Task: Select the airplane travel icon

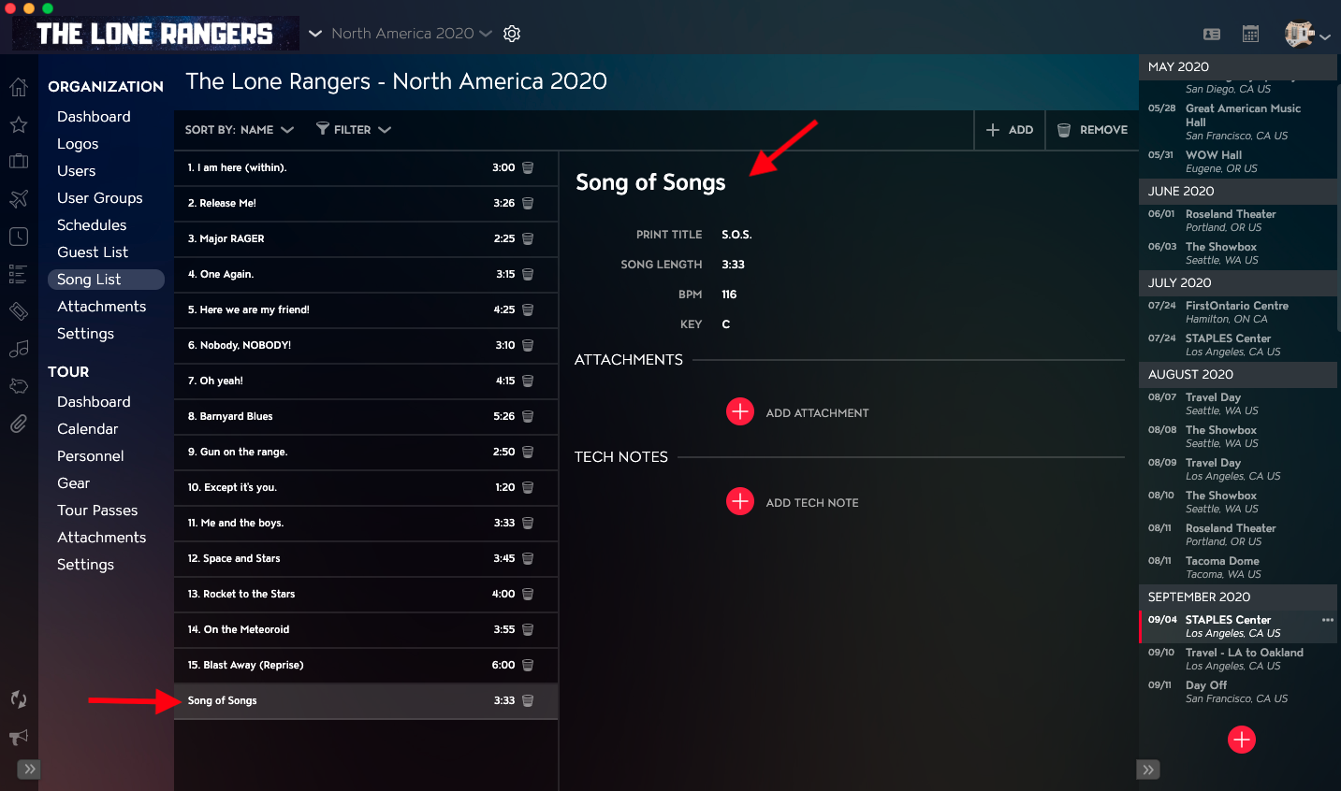Action: pos(19,198)
